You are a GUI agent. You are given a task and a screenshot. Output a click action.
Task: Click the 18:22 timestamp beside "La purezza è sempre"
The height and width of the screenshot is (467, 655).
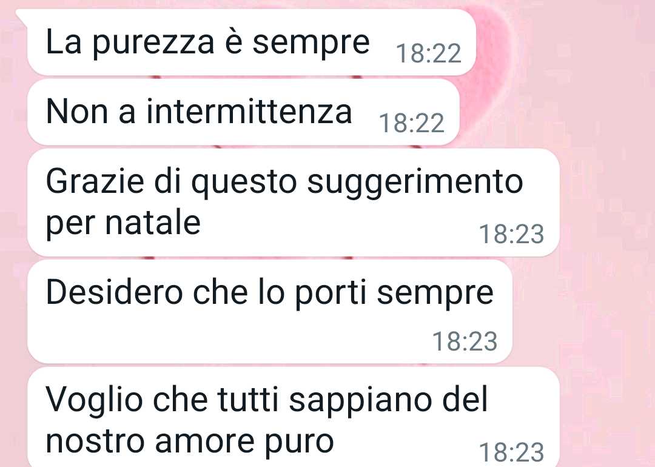(x=429, y=54)
